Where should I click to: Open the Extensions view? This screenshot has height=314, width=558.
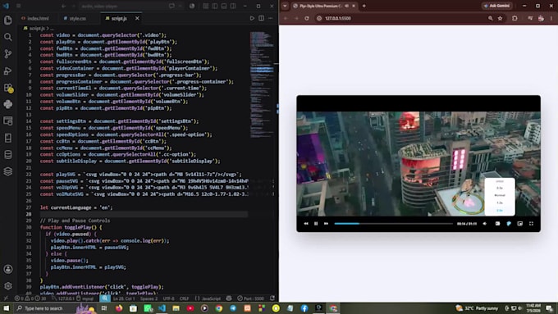(x=8, y=88)
